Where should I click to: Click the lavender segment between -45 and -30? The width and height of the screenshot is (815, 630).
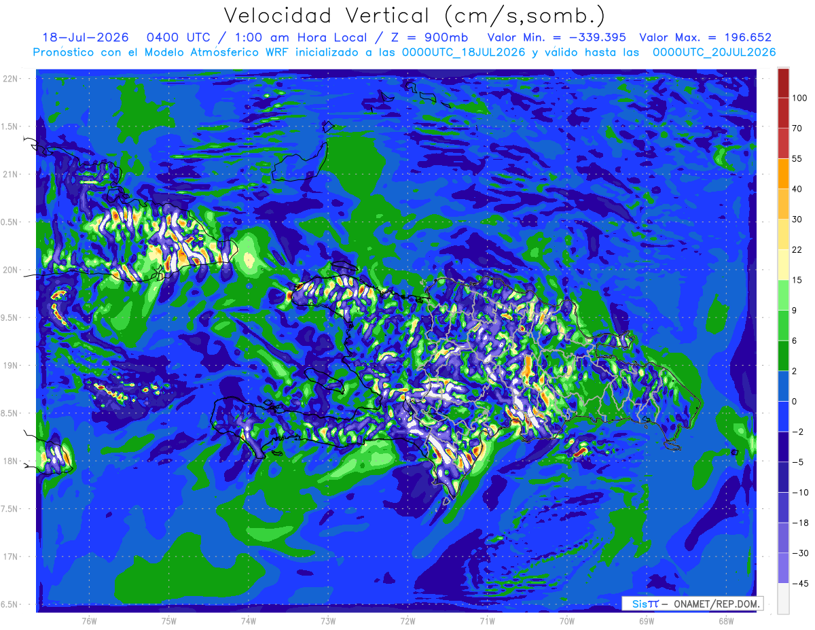783,568
